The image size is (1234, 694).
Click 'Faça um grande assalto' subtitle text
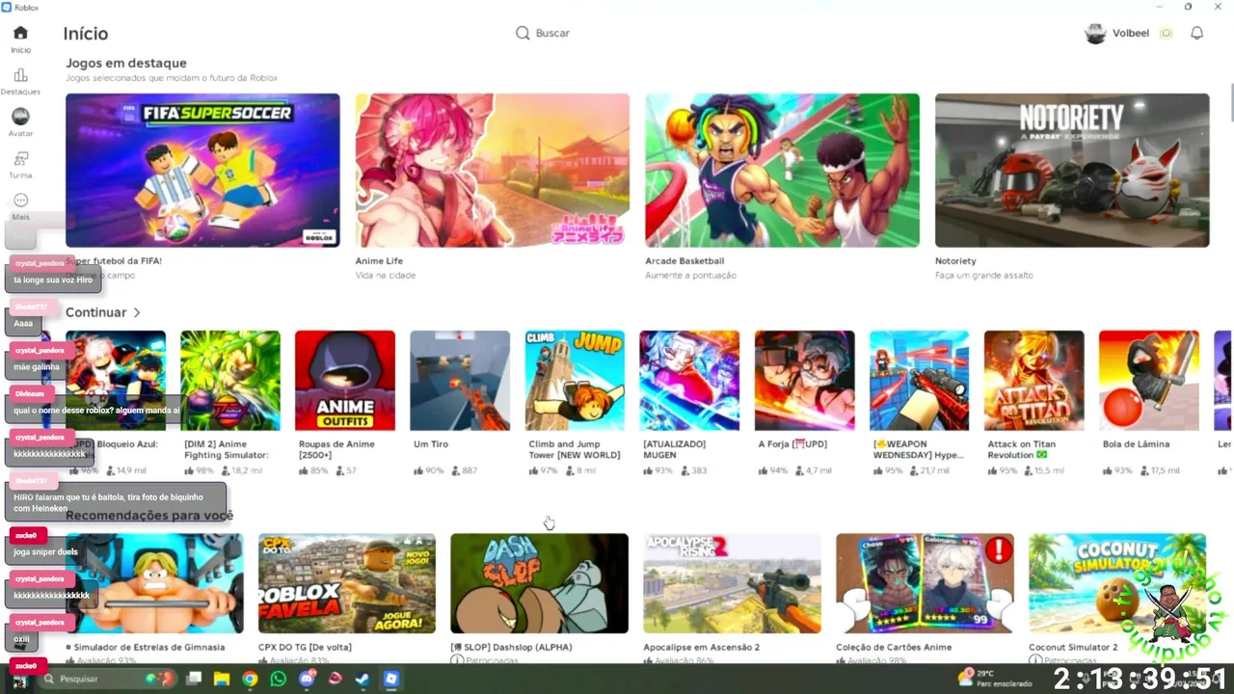point(983,276)
